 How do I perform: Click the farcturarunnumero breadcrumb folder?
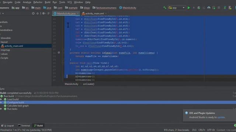pos(104,8)
